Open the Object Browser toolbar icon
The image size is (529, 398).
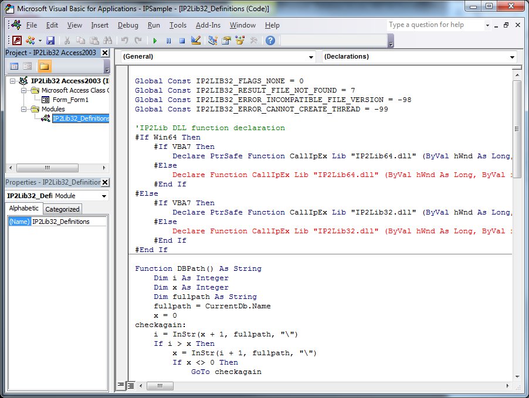pos(240,40)
